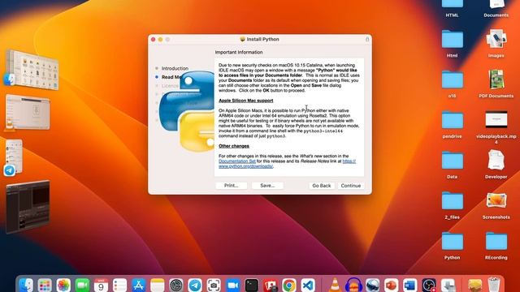Click the Go Back button
Image resolution: width=520 pixels, height=292 pixels.
point(322,186)
